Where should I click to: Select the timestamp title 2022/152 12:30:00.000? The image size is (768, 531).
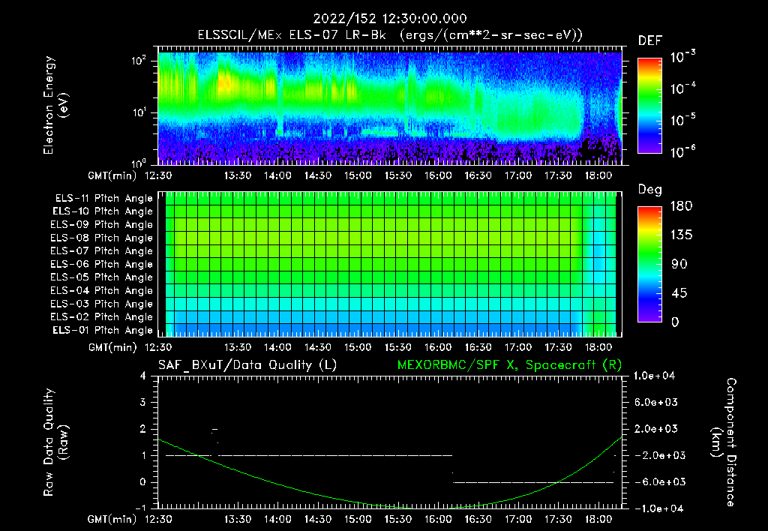390,19
